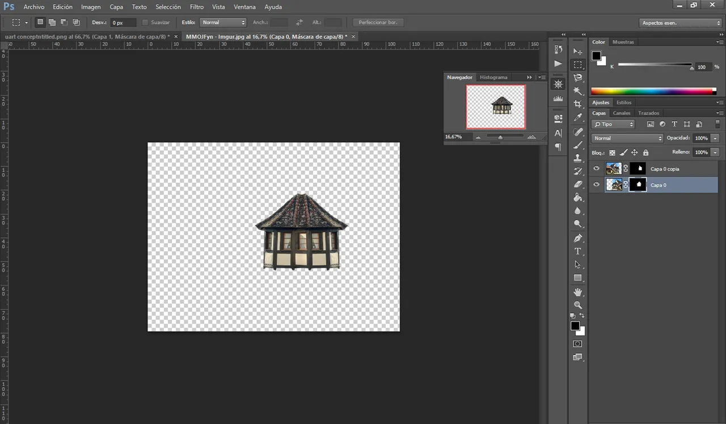Click the color spectrum ramp
The image size is (726, 424).
coord(653,91)
